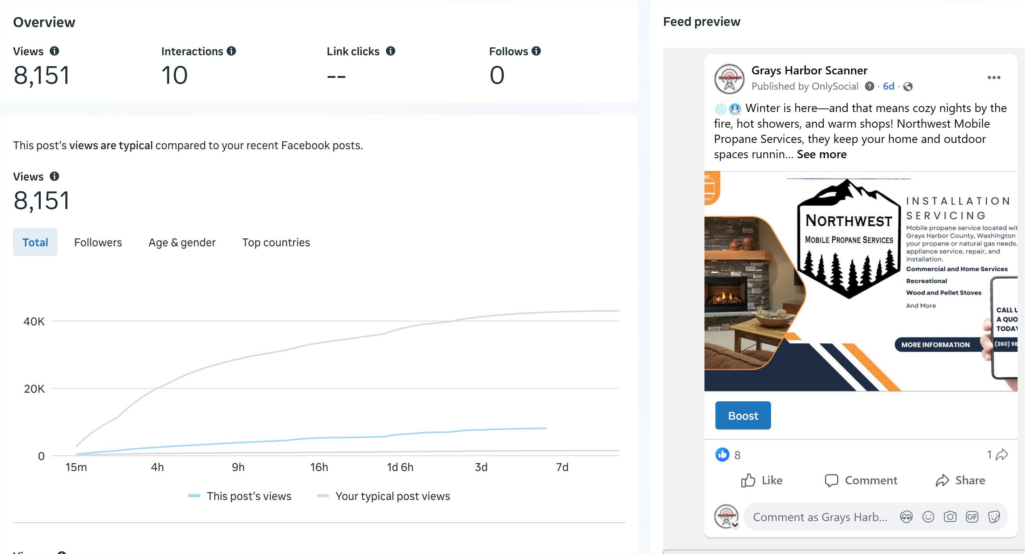Click the Northwest Mobile Propane ad image
1025x554 pixels.
point(860,281)
